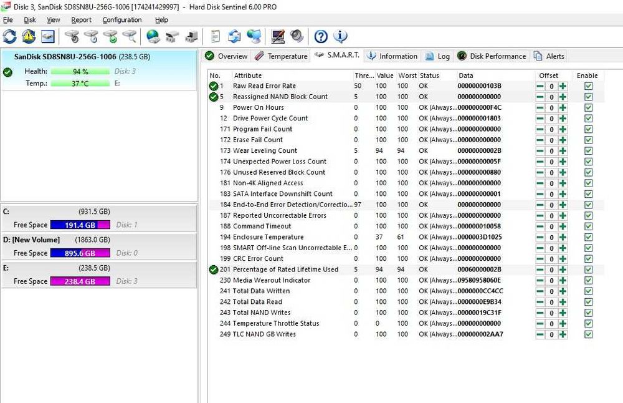
Task: Uncheck Enable for Non-4K Aligned Access
Action: click(x=589, y=183)
